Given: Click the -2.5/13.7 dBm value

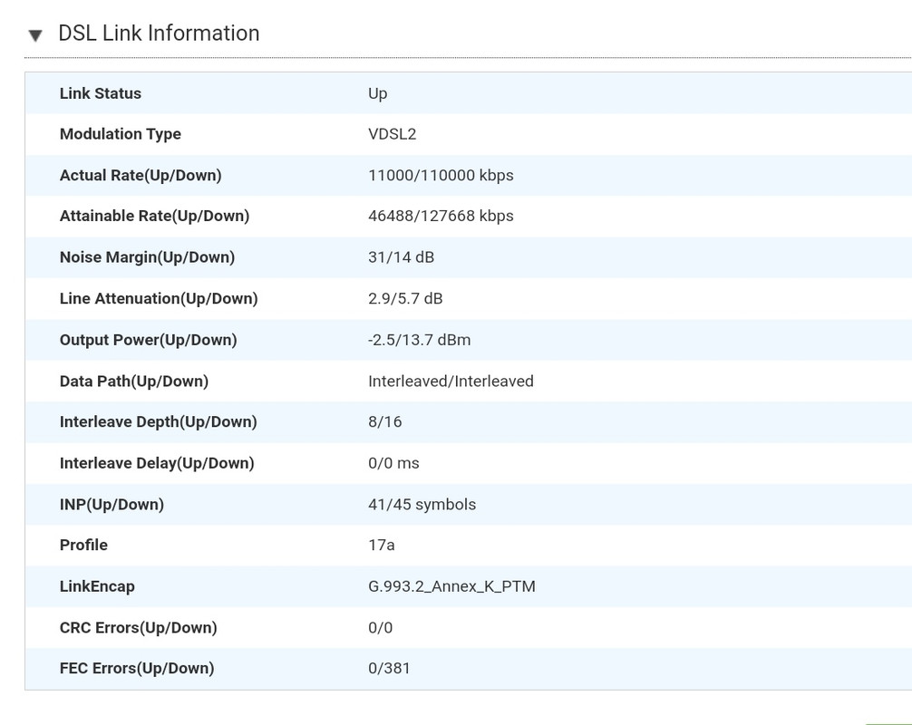Looking at the screenshot, I should (x=420, y=340).
